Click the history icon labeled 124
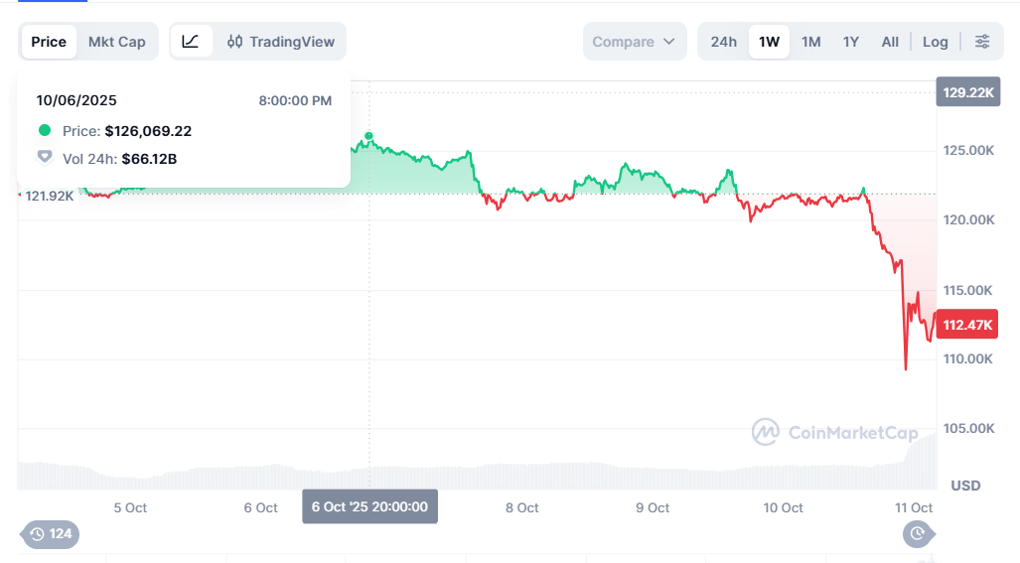Image resolution: width=1020 pixels, height=563 pixels. coord(51,534)
